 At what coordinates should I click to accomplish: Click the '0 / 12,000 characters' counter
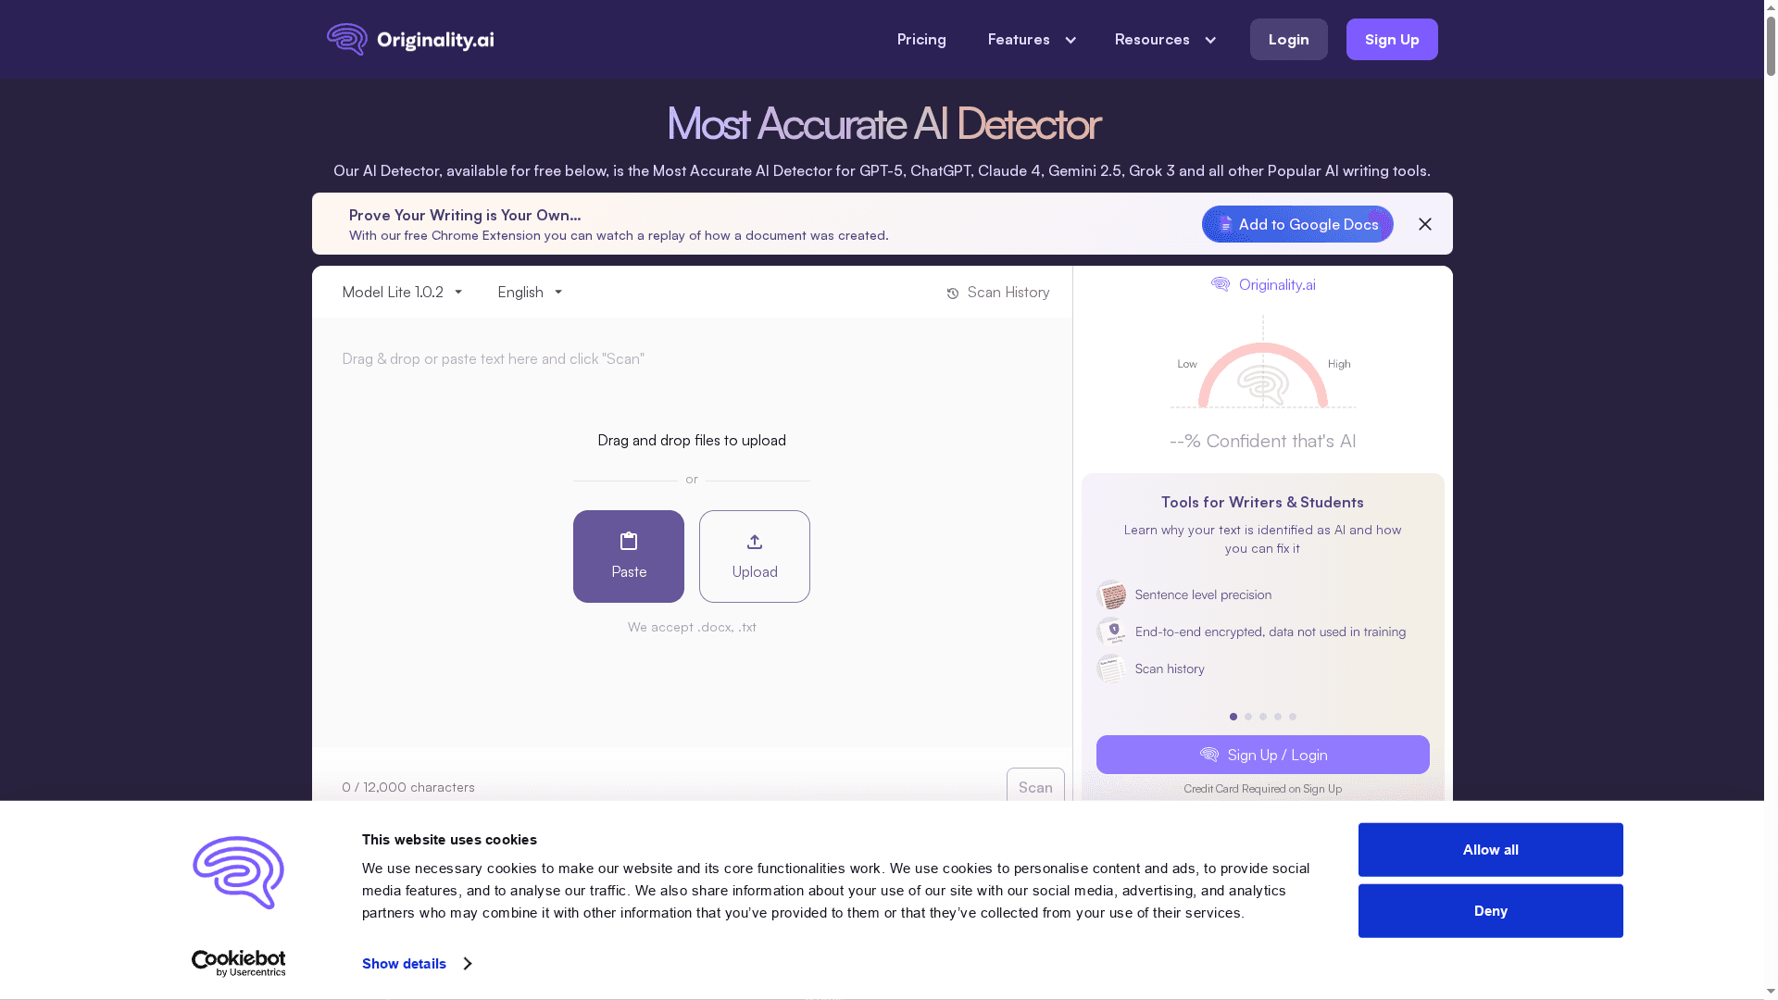[408, 787]
